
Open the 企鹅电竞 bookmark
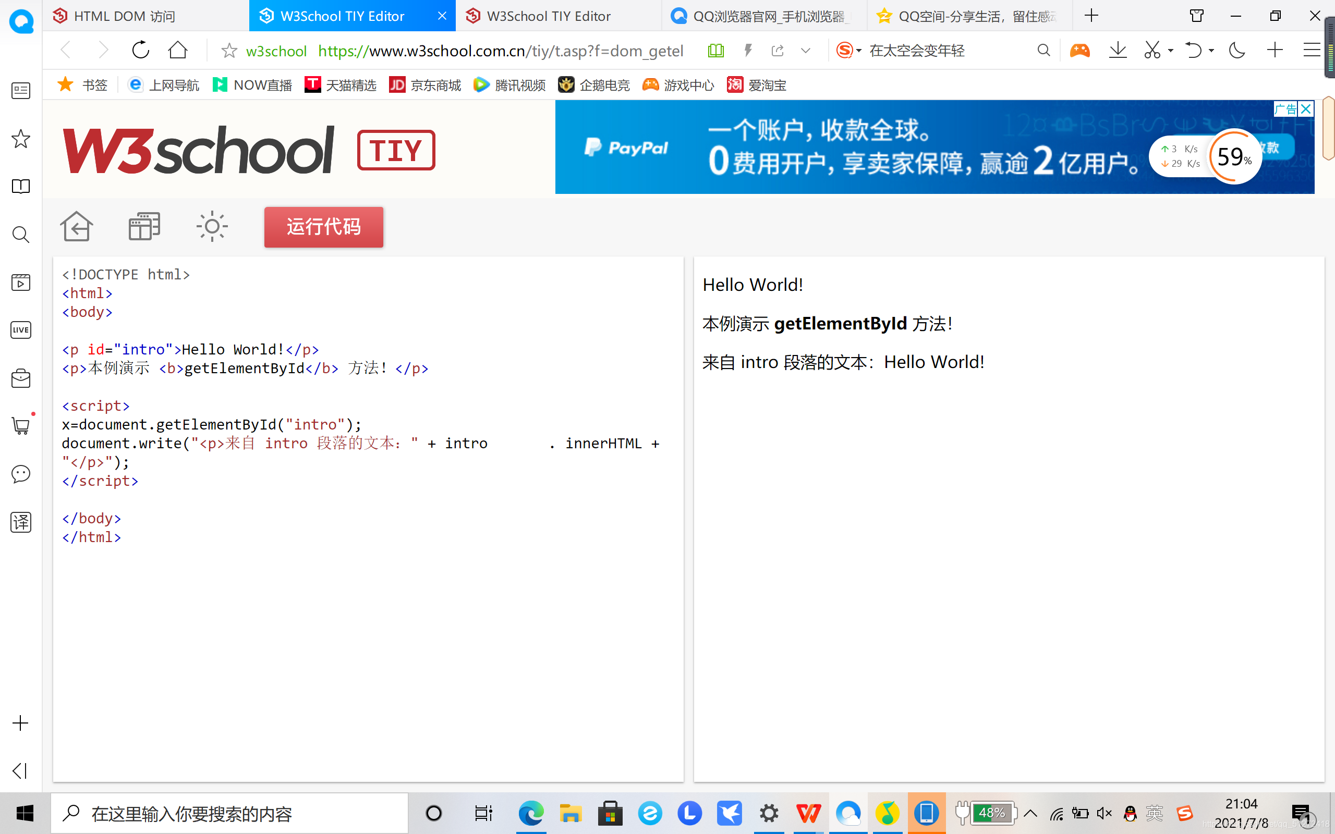[x=593, y=85]
